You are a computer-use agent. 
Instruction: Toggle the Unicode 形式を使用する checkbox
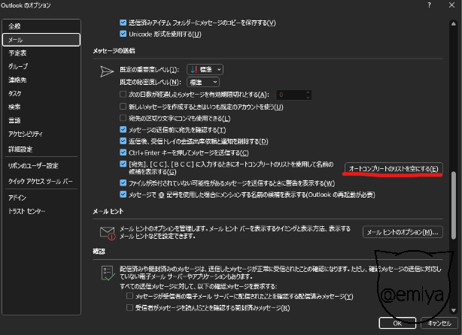124,34
